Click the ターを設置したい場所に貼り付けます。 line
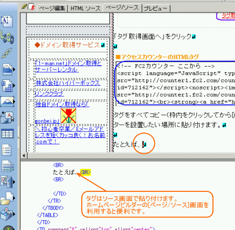Image resolution: width=235 pixels, height=230 pixels. click(167, 125)
